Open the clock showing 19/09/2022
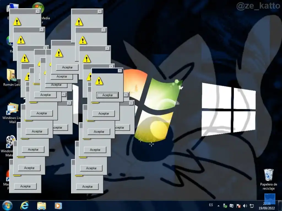 pyautogui.click(x=267, y=206)
